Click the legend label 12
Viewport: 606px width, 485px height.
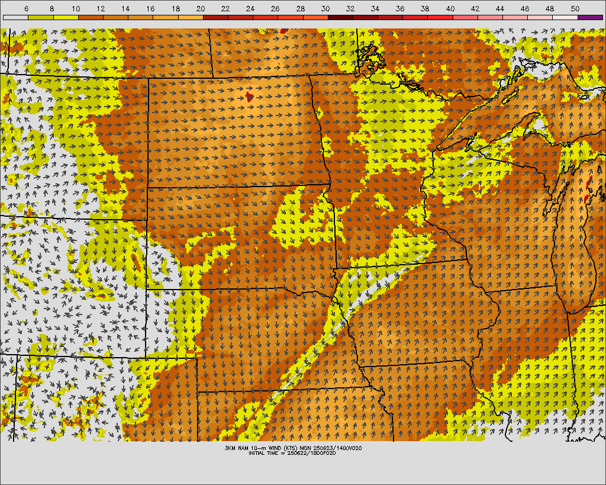click(x=101, y=8)
